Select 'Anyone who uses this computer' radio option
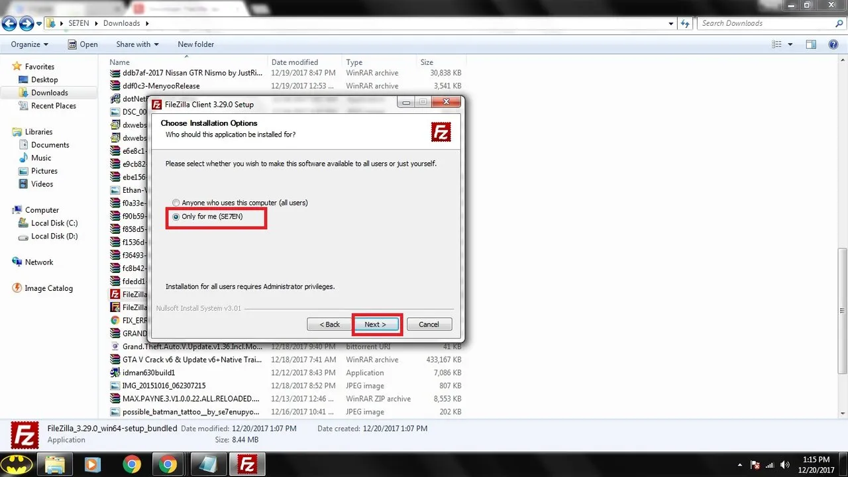The image size is (848, 477). point(240,203)
